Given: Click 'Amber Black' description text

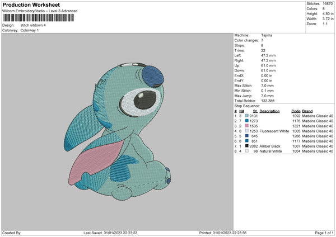Looking at the screenshot, I should click(x=270, y=146).
